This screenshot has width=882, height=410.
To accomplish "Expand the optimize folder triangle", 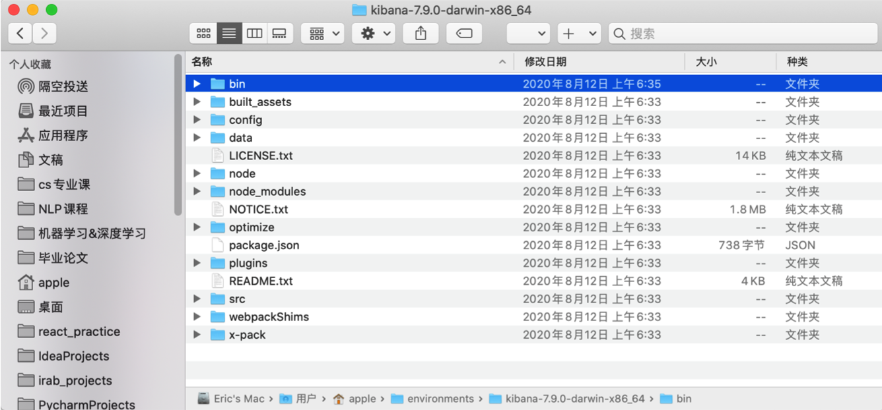I will [197, 227].
